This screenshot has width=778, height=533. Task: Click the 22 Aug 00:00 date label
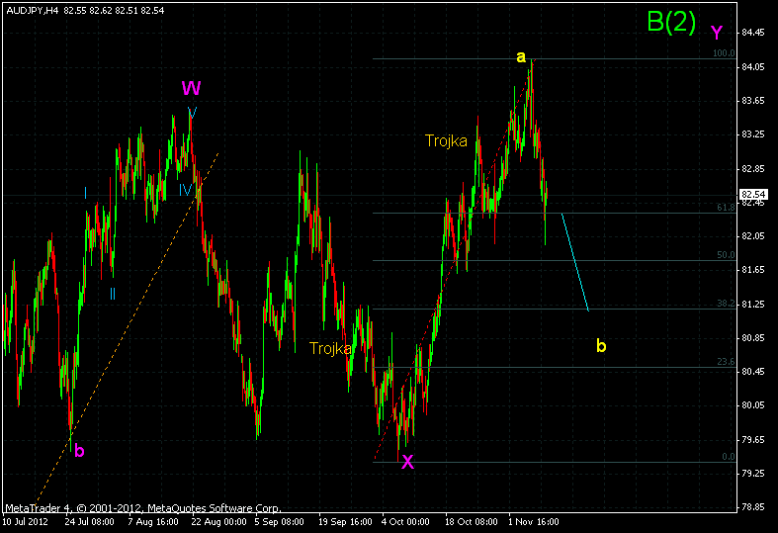[218, 522]
